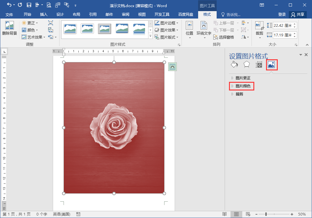Select the Effects pentagon icon in format pane
This screenshot has height=218, width=312.
tap(247, 65)
